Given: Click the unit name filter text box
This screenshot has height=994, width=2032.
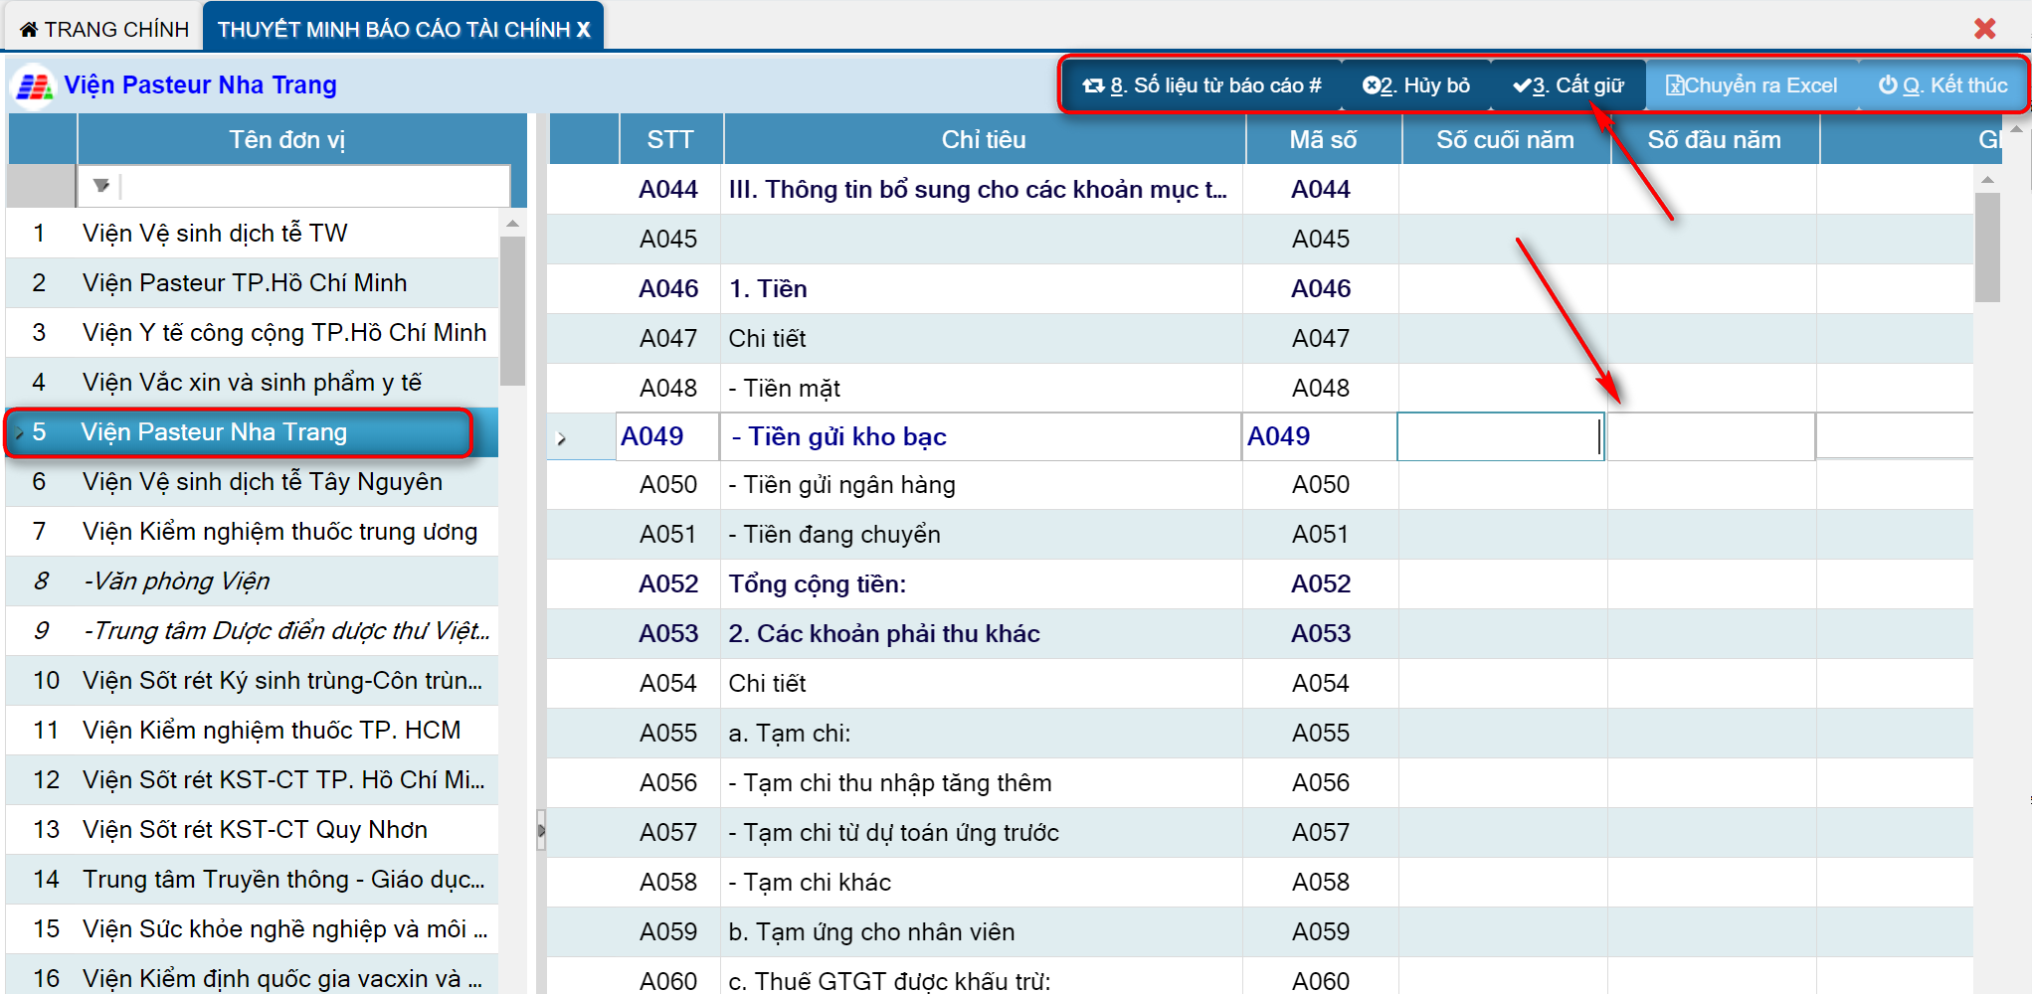Looking at the screenshot, I should point(313,186).
